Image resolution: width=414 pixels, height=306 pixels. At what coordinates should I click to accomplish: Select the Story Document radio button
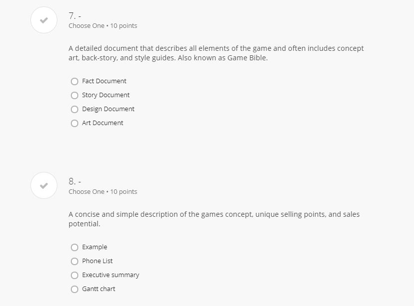(x=75, y=95)
